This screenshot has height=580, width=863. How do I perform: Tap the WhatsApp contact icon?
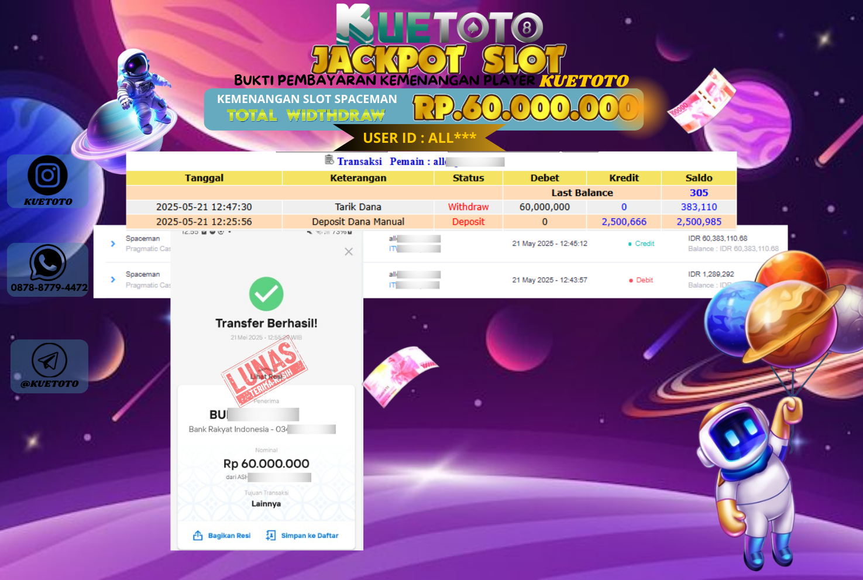pyautogui.click(x=48, y=263)
